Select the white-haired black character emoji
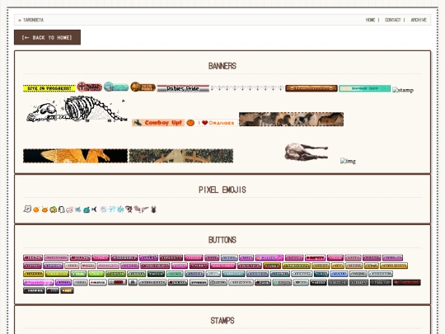 (61, 209)
